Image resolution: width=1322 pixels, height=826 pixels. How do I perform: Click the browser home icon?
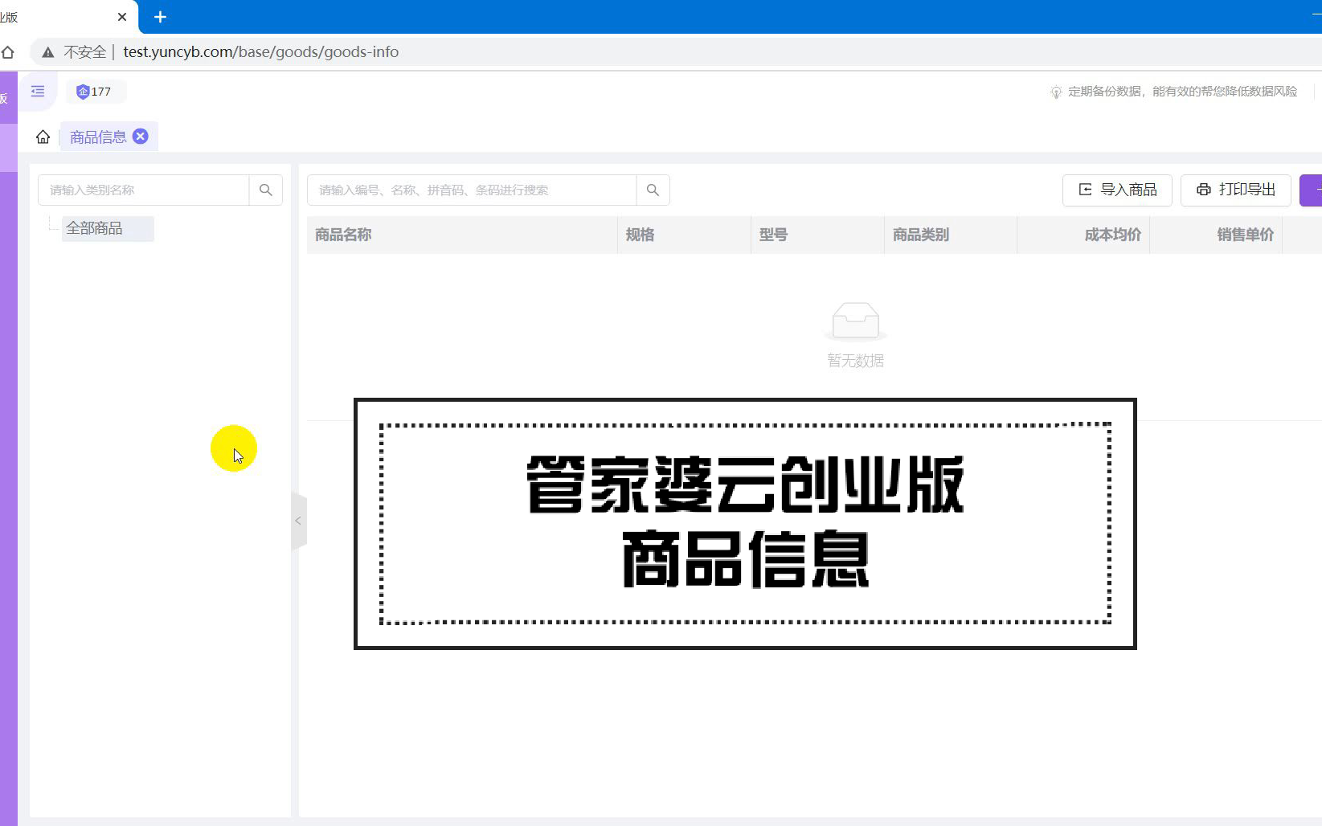(x=8, y=52)
